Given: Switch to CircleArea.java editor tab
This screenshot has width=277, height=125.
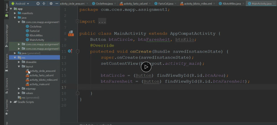Looking at the screenshot, I should [x=104, y=4].
